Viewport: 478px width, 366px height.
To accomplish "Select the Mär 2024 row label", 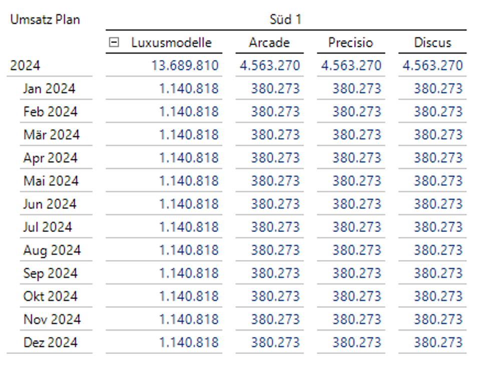I will [51, 135].
